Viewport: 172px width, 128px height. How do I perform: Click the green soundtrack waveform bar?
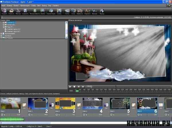[12, 119]
